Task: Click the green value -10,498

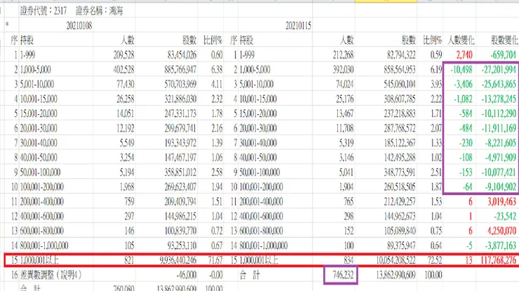Action: [461, 70]
